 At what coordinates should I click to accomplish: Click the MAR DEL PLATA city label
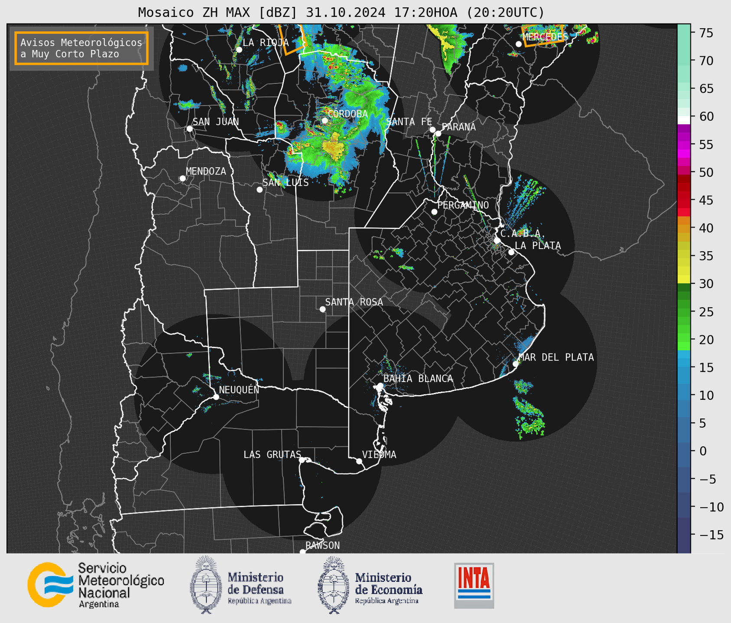556,357
